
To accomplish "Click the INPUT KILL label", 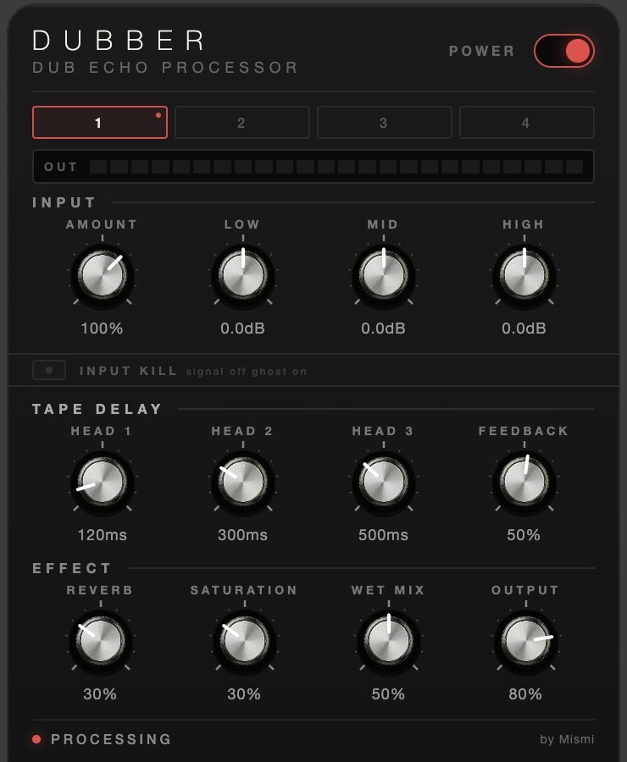I will (x=128, y=371).
